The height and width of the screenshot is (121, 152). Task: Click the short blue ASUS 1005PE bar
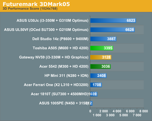tap(91, 103)
